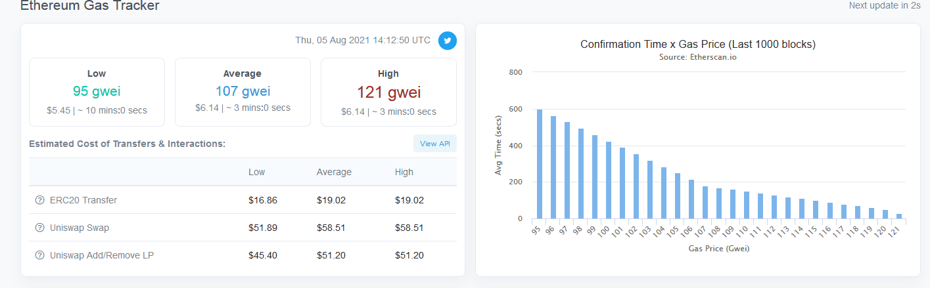Viewport: 930px width, 288px height.
Task: Click the 121 Gwei chart bar
Action: pos(899,216)
